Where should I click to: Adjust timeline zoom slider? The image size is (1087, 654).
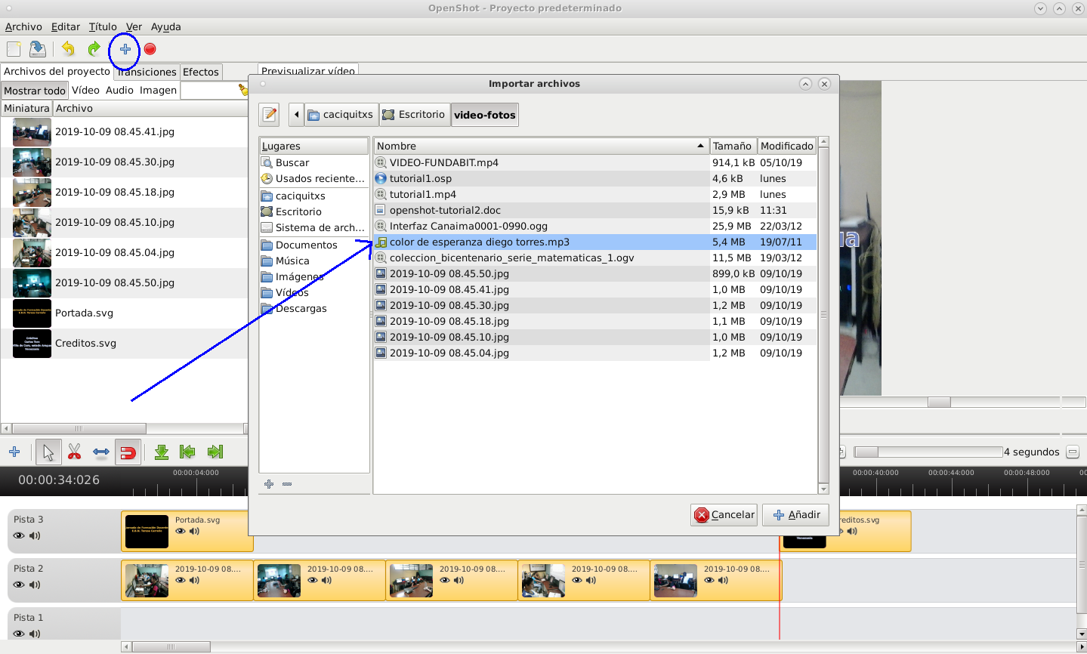click(x=928, y=452)
